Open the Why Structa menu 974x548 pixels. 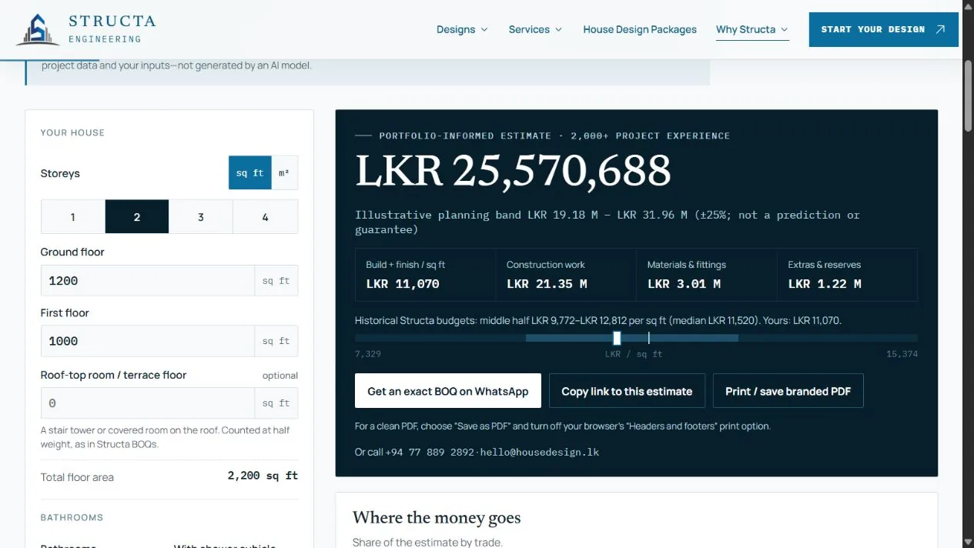point(752,29)
